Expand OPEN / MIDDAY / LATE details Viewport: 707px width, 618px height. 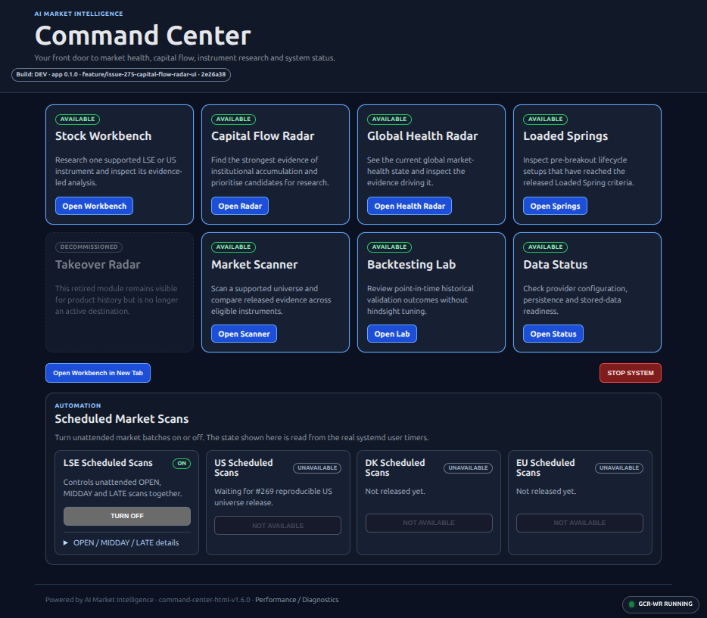click(121, 543)
